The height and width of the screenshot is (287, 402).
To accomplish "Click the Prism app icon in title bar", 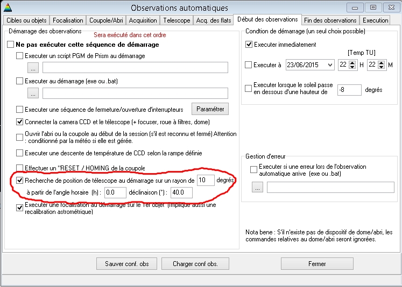I will coord(6,8).
